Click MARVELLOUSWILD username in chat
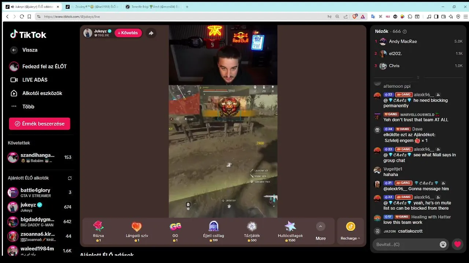Viewport: 469px width, 263px height. point(417,114)
